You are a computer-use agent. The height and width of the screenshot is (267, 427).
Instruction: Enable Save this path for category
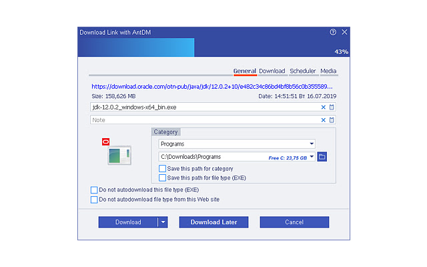pos(162,169)
